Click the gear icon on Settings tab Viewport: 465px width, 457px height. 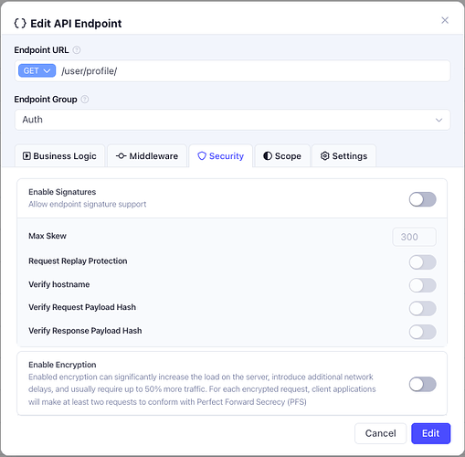pyautogui.click(x=325, y=156)
